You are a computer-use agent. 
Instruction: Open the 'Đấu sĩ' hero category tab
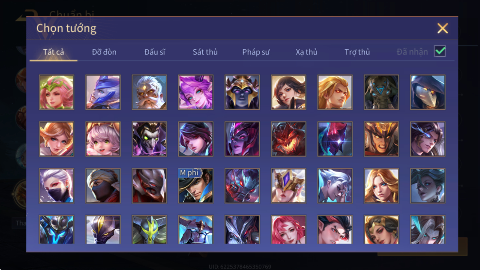tap(155, 52)
